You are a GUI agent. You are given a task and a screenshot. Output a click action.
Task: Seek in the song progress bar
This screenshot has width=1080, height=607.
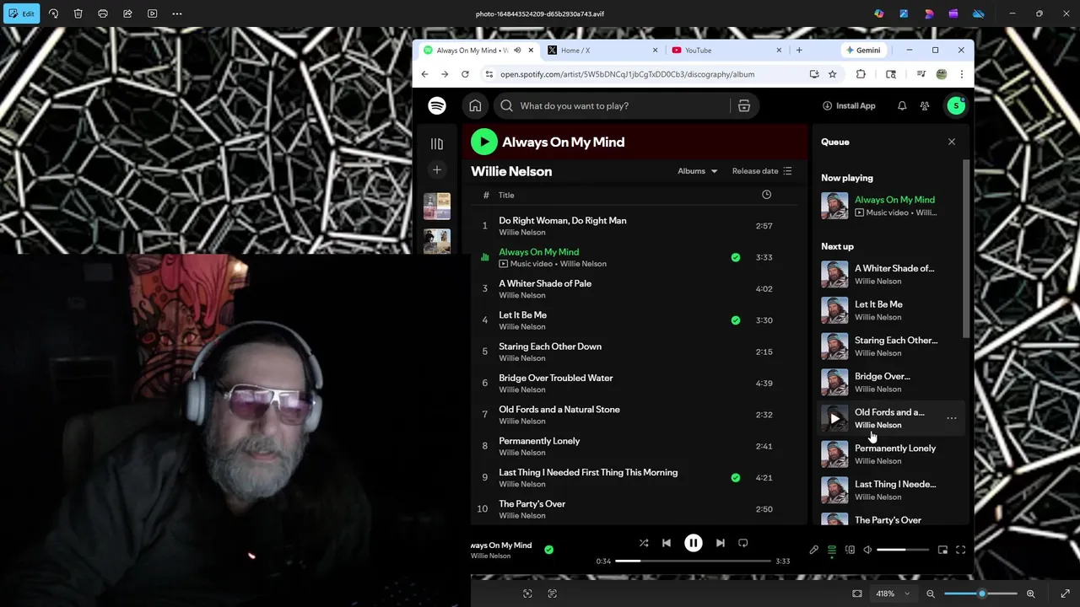tap(693, 561)
